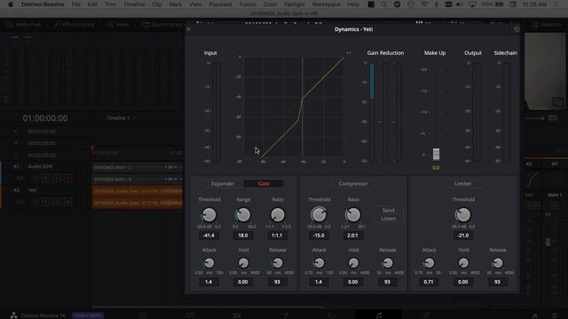Click the Gate Hold knob
Screen dimensions: 568x319
point(243,263)
